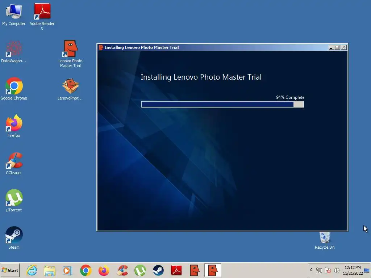This screenshot has width=371, height=278.
Task: Click the µTorrent taskbar icon
Action: click(x=140, y=270)
